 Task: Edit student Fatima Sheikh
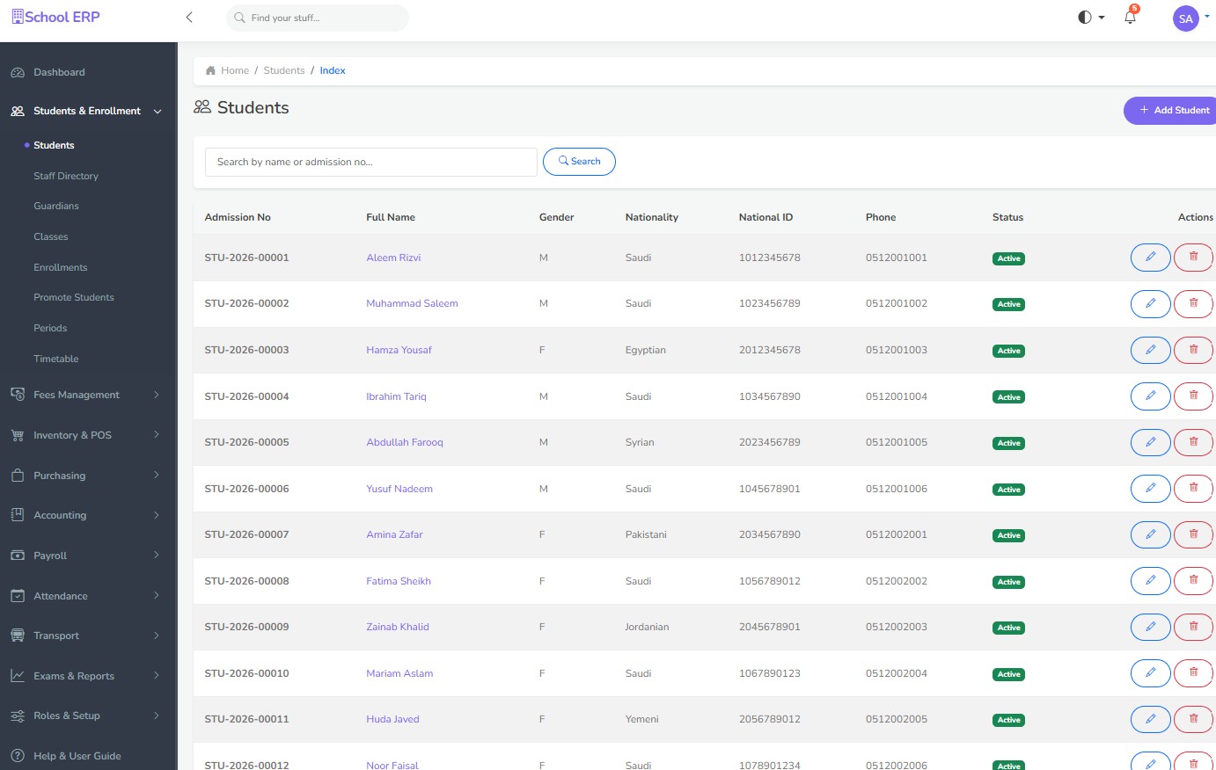[1150, 581]
